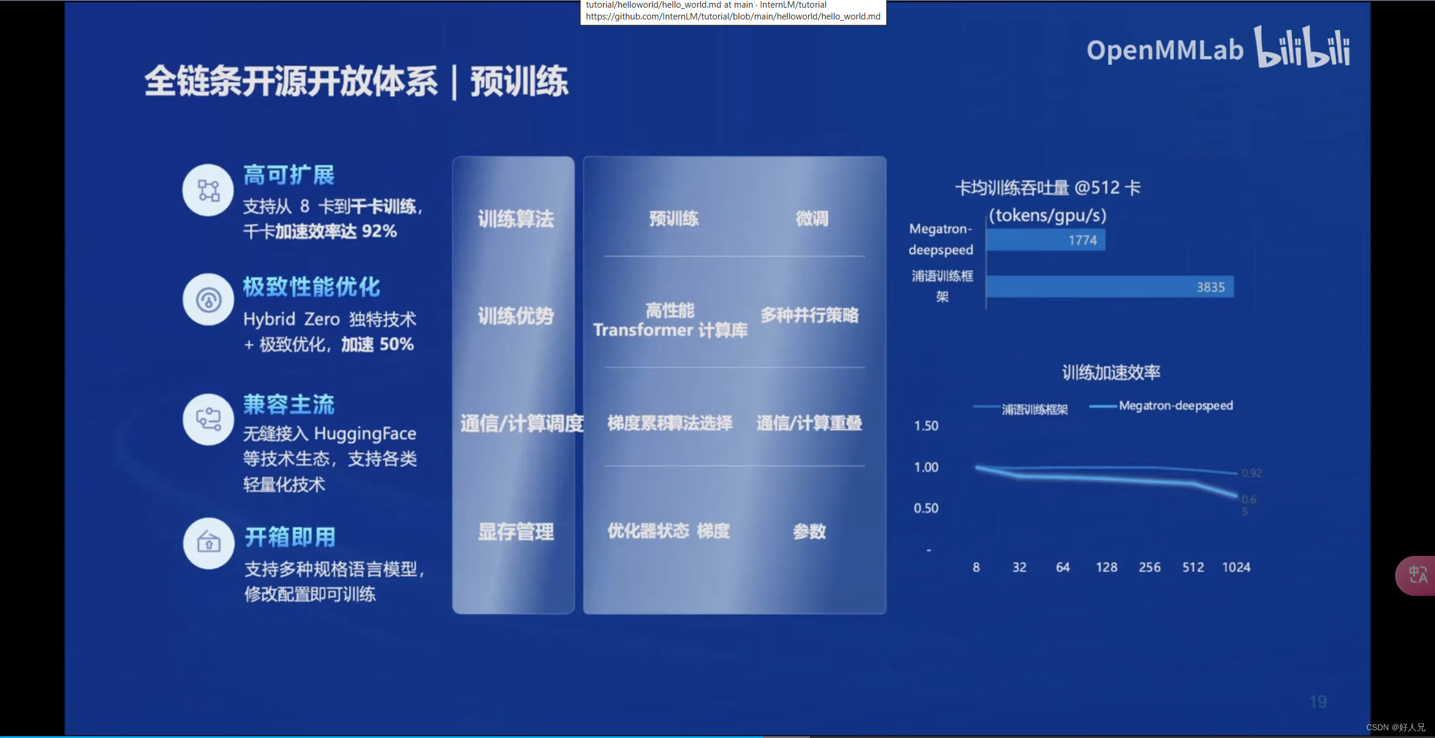
Task: Click the 训练优势 panel label
Action: coord(516,317)
